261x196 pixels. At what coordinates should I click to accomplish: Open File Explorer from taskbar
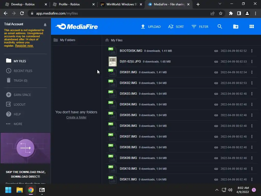click(x=19, y=190)
